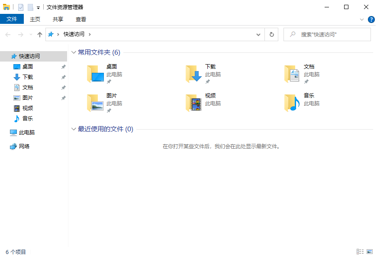Screen dimensions: 377x257
Task: Minimize the File Explorer window
Action: click(x=326, y=7)
